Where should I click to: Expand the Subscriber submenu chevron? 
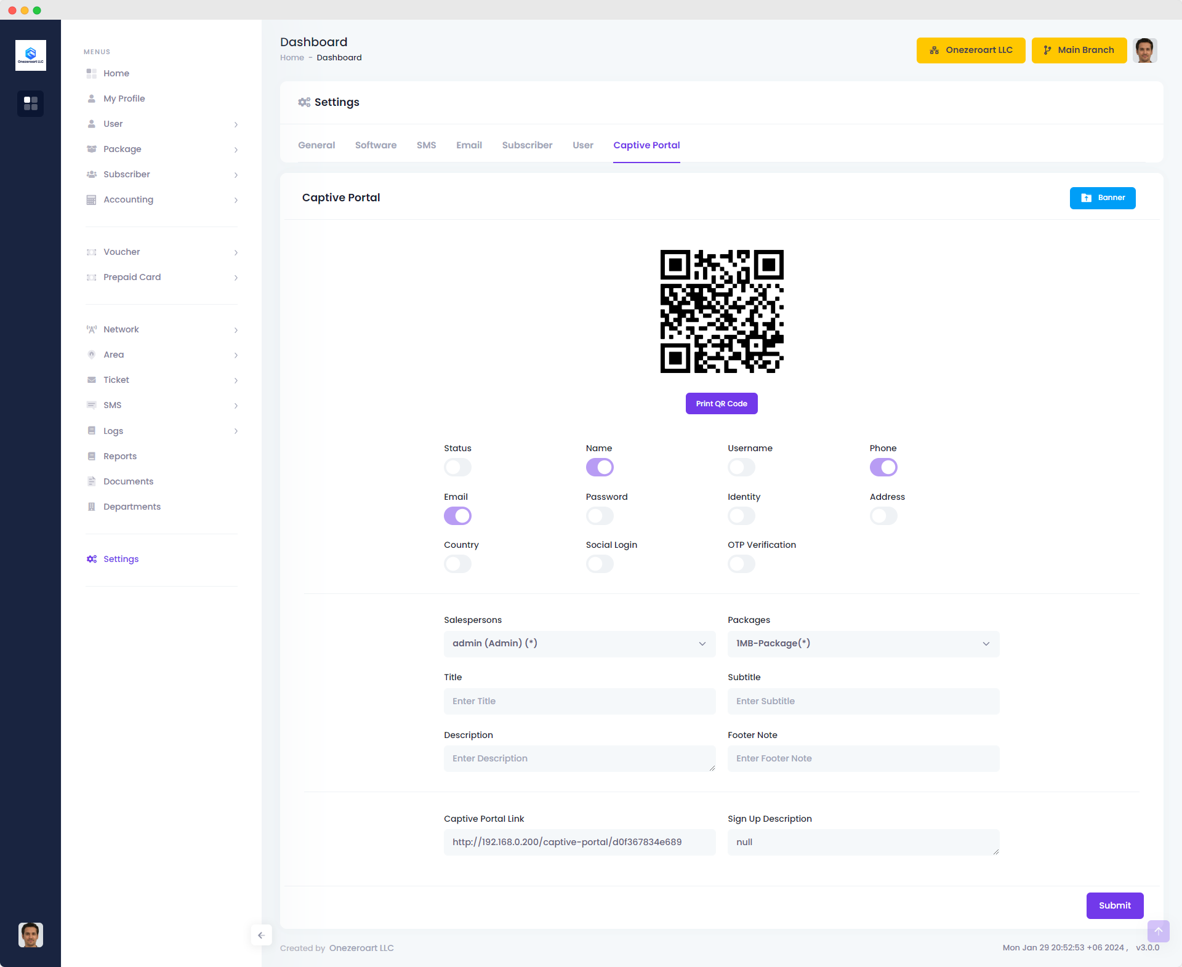(x=236, y=175)
